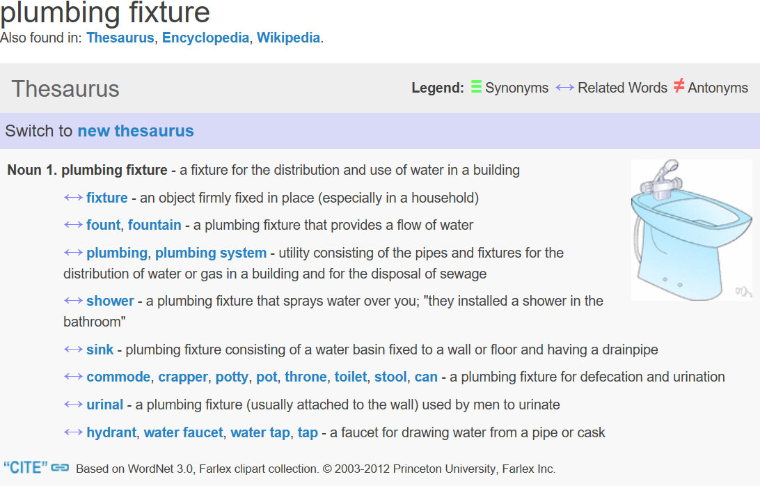Image resolution: width=760 pixels, height=486 pixels.
Task: Open the Thesaurus link in Also found in
Action: (x=120, y=38)
